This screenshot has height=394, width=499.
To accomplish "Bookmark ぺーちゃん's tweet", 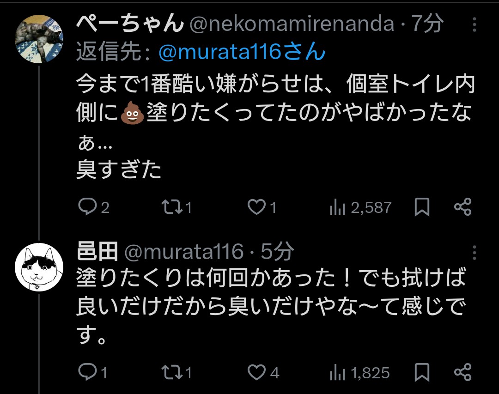I will (x=421, y=207).
